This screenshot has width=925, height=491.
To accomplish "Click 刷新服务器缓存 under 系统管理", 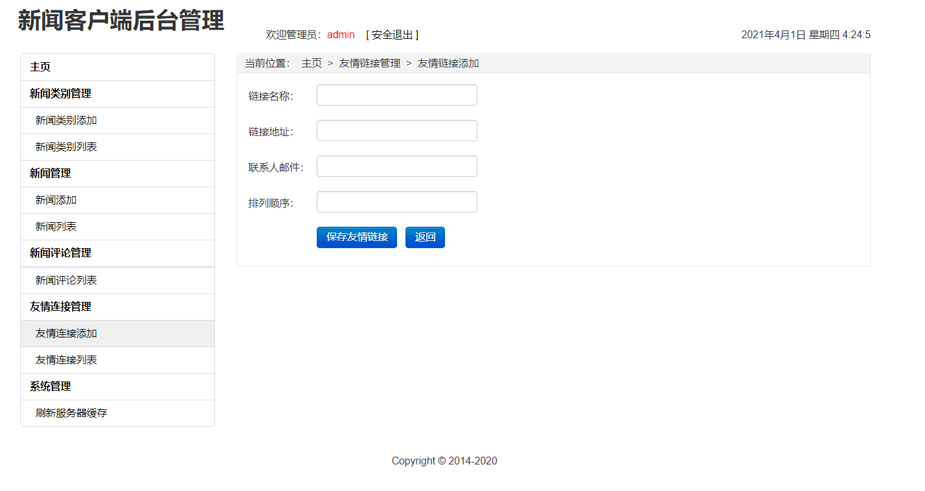I will 117,413.
